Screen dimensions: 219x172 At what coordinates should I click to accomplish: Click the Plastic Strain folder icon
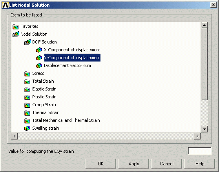tap(27, 97)
